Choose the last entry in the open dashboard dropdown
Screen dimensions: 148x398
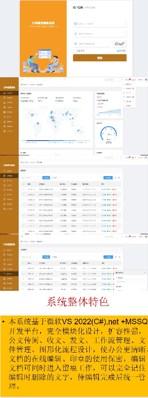tap(128, 105)
